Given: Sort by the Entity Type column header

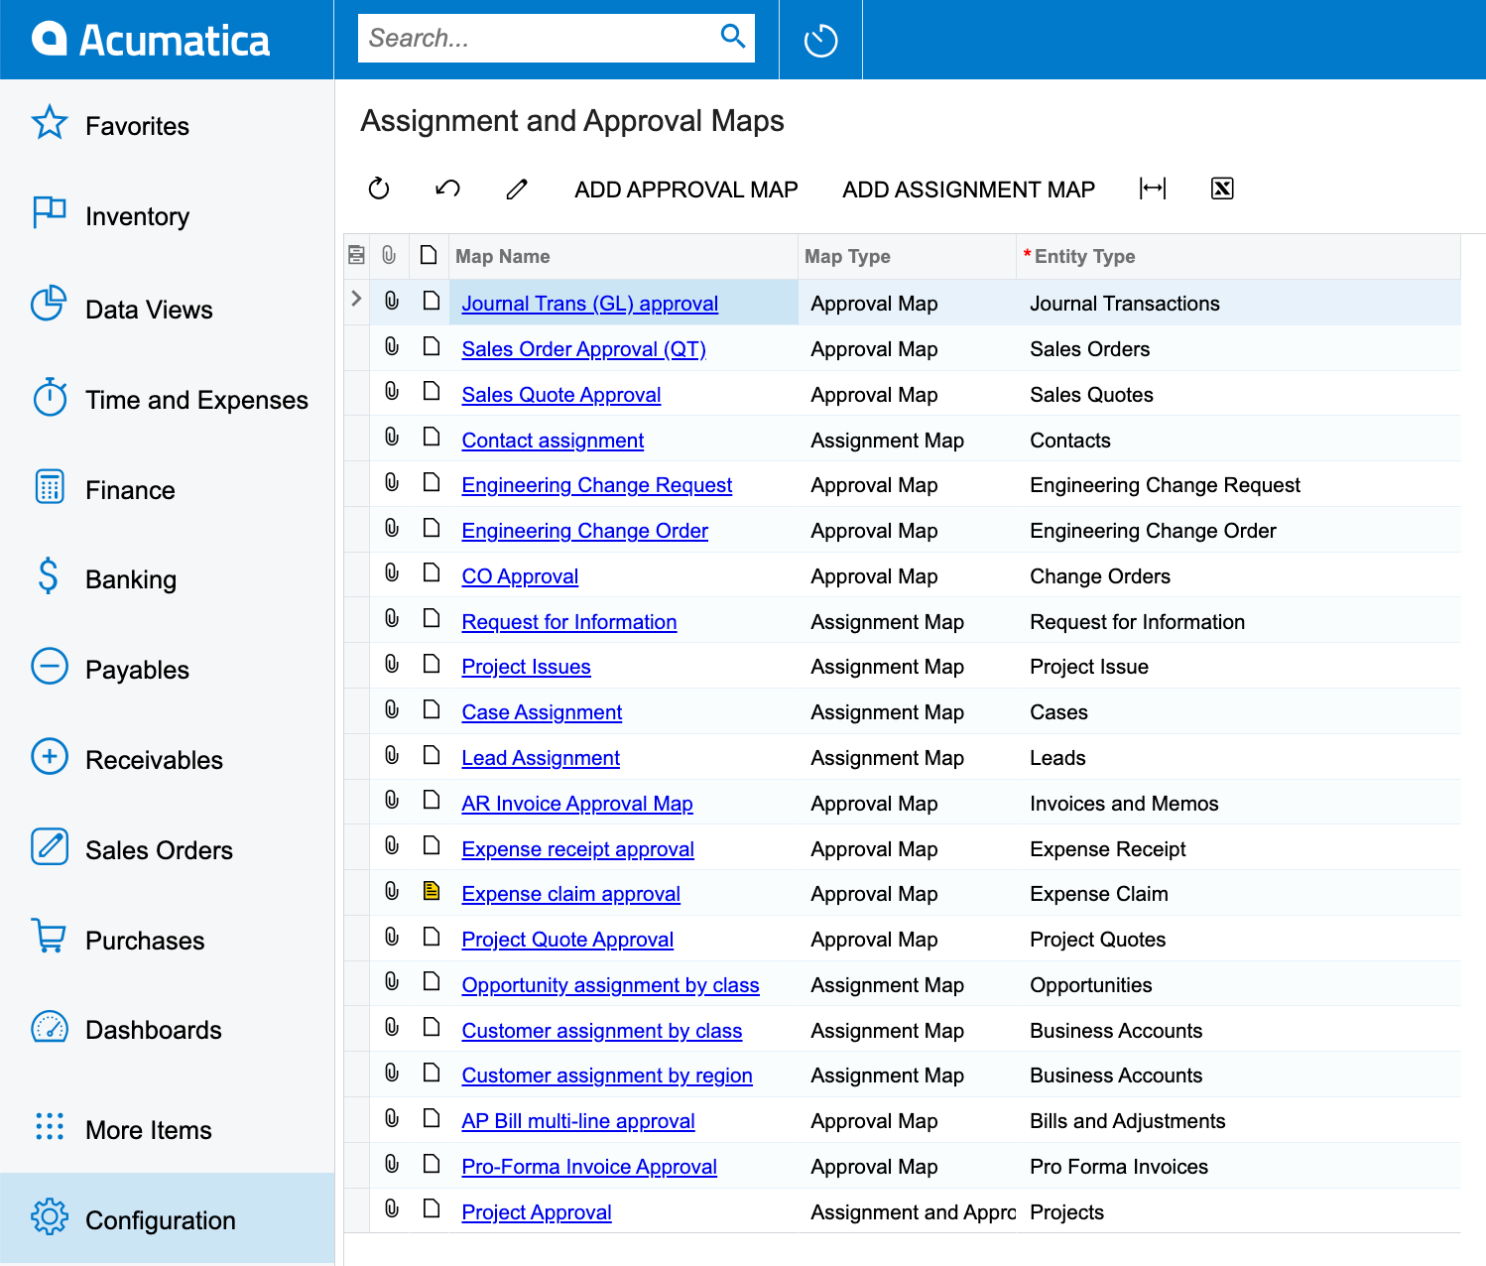Looking at the screenshot, I should [x=1238, y=256].
